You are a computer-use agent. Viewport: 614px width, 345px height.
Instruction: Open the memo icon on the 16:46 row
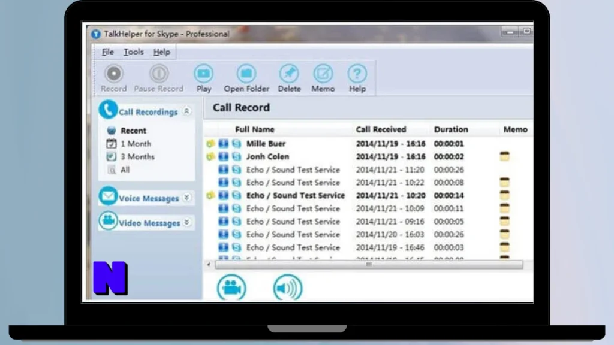pyautogui.click(x=505, y=247)
